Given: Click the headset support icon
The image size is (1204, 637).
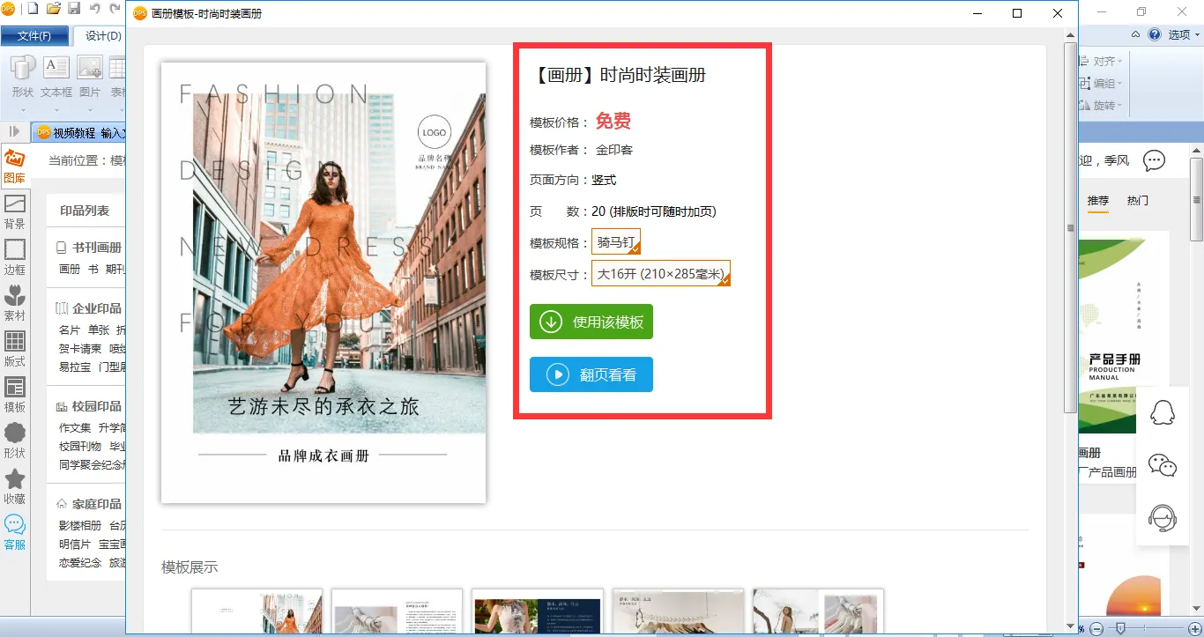Looking at the screenshot, I should point(1163,518).
